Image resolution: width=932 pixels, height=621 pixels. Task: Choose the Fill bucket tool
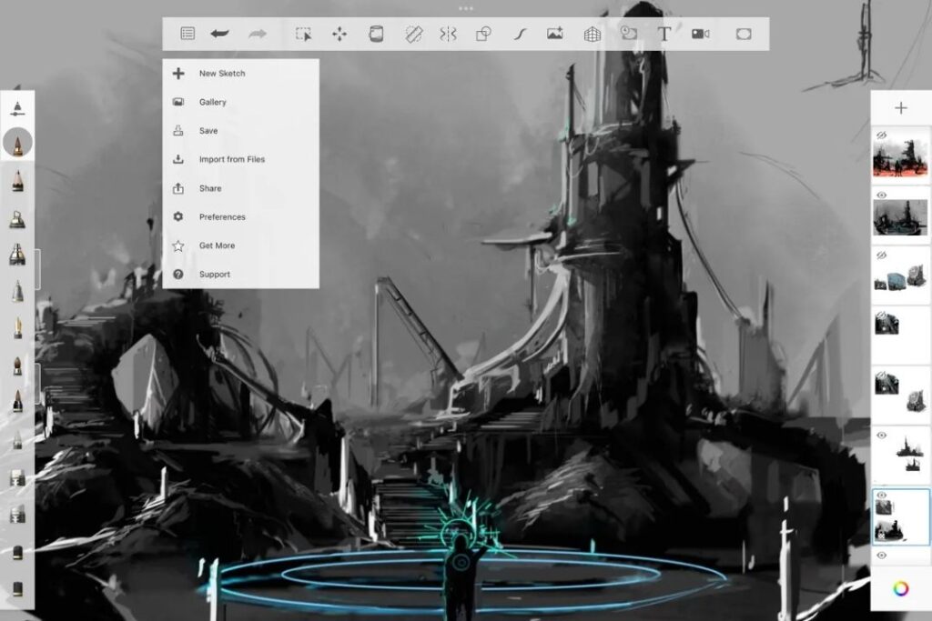pos(376,34)
